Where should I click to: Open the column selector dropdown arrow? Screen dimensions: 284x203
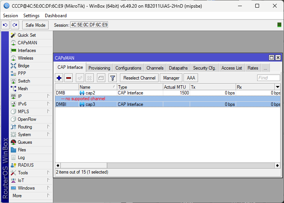pos(277,87)
